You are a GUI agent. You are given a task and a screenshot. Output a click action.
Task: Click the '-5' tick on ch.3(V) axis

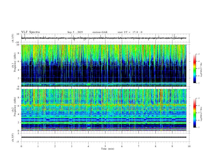tap(18, 142)
